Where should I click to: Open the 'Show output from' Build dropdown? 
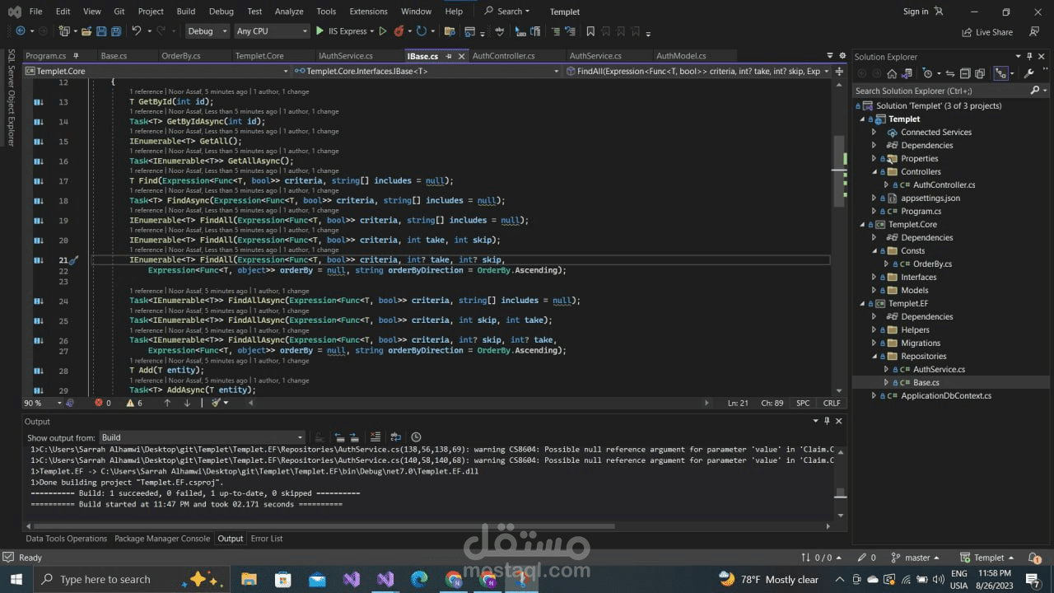coord(202,437)
